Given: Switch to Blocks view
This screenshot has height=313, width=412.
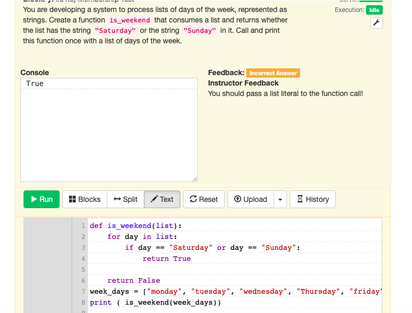Looking at the screenshot, I should tap(85, 199).
